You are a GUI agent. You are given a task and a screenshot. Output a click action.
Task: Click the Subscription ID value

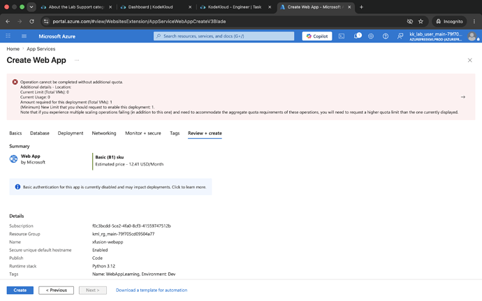click(x=131, y=226)
